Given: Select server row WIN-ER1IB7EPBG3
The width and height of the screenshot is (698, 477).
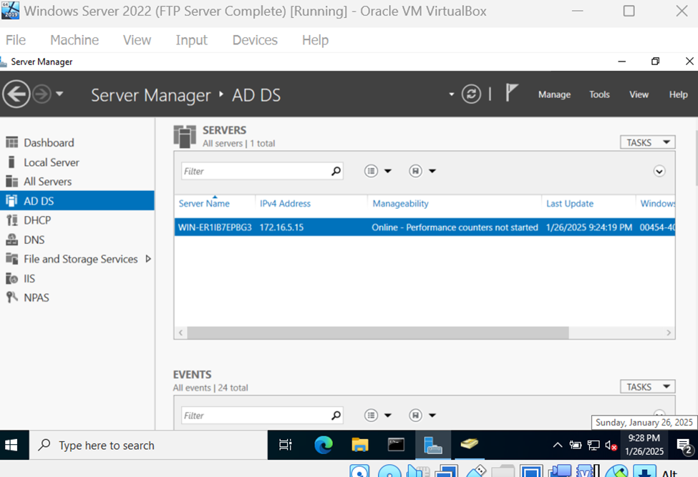Looking at the screenshot, I should click(x=425, y=227).
